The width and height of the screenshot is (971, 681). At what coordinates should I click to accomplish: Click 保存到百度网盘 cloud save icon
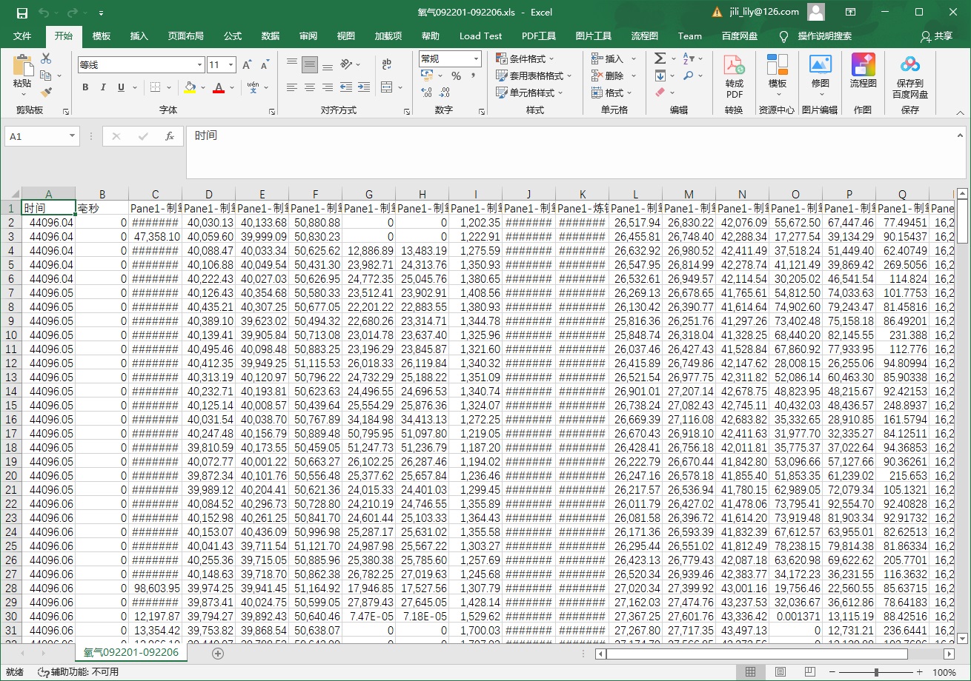pyautogui.click(x=910, y=77)
